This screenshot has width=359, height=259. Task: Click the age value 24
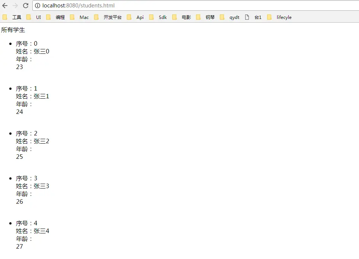[19, 112]
